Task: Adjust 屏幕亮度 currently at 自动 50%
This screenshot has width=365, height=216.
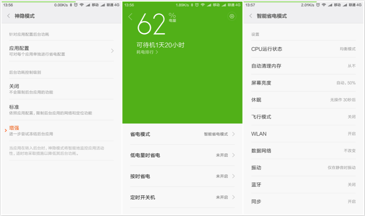Action: [304, 83]
